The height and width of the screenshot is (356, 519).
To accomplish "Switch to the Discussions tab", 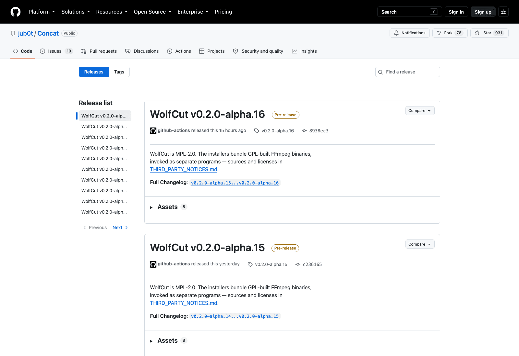I will (142, 51).
